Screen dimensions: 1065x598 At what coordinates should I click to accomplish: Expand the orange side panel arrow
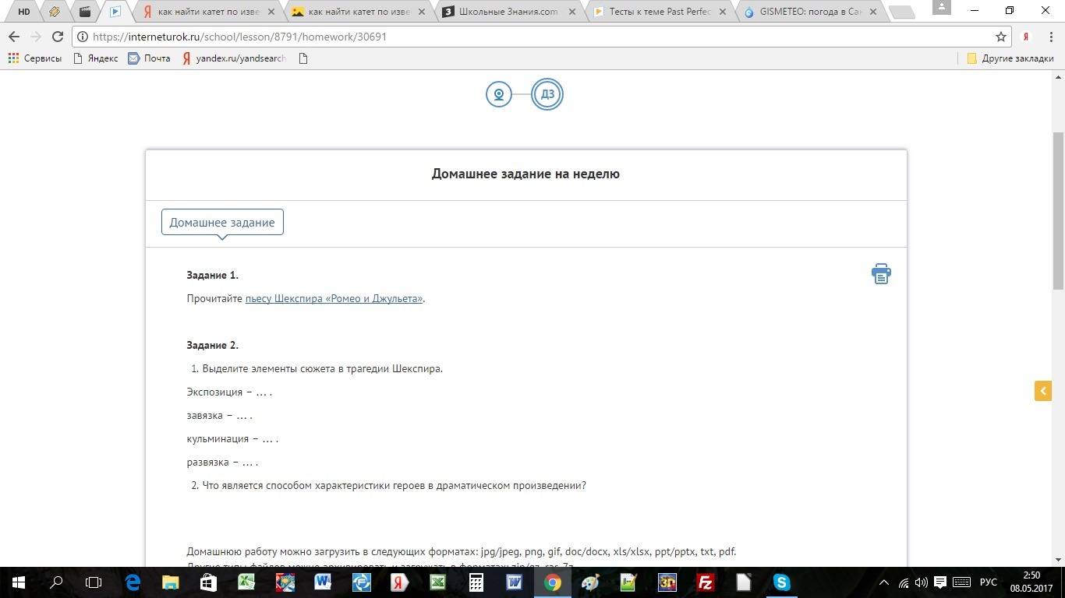[1042, 391]
